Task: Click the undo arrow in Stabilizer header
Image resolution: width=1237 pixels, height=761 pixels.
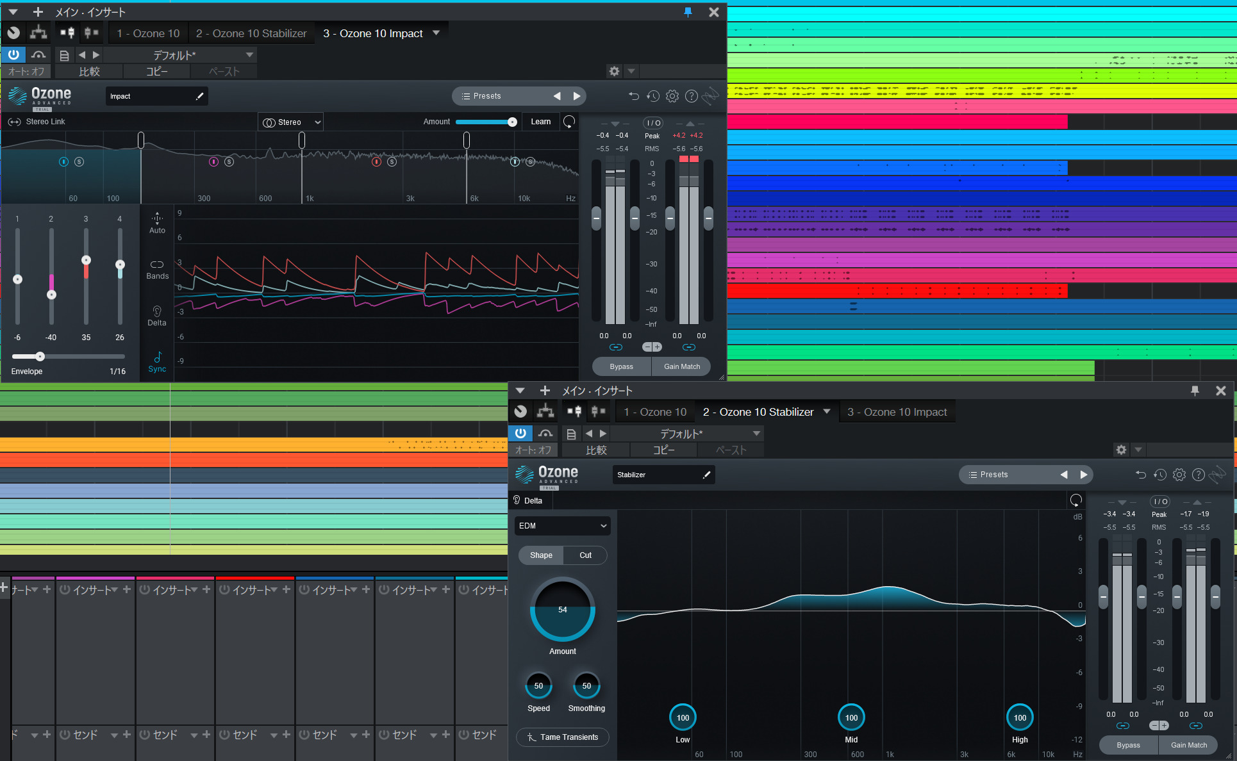Action: tap(1141, 475)
